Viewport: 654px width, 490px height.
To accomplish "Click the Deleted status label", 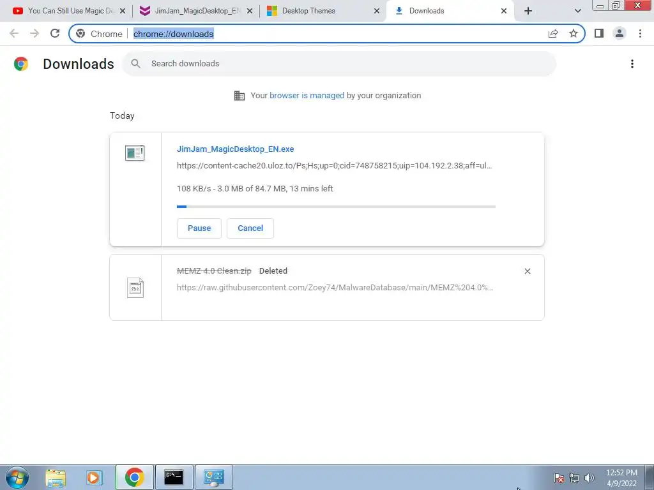I will click(x=273, y=271).
